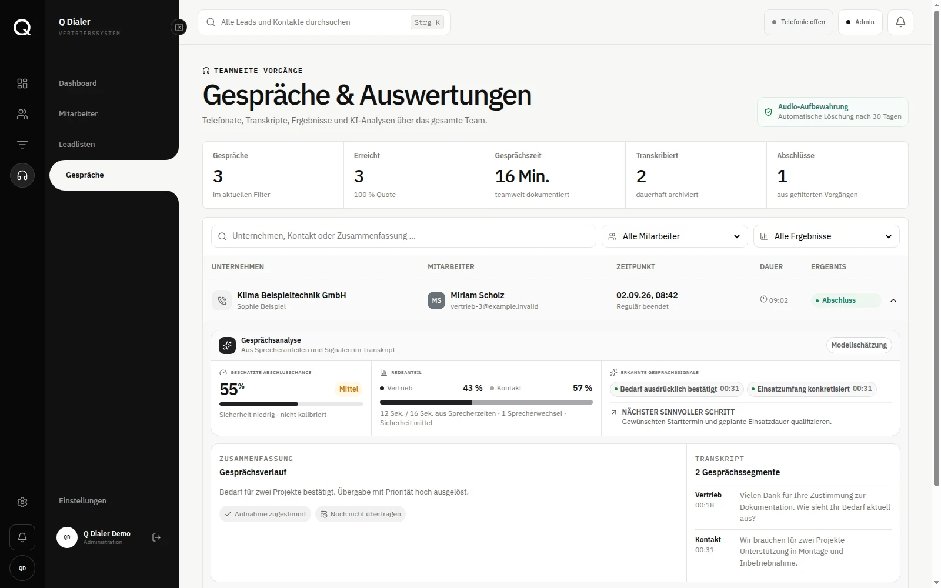Open Dashboard via grid icon in rail
941x588 pixels.
click(22, 83)
